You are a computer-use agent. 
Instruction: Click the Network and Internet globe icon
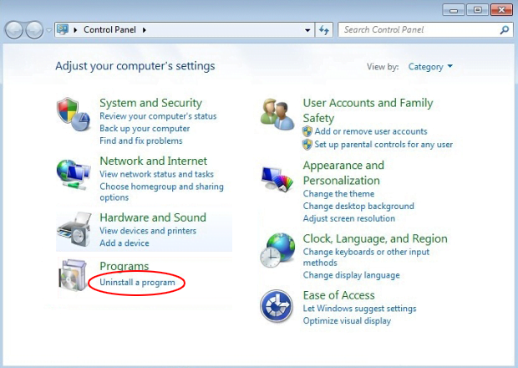[74, 175]
